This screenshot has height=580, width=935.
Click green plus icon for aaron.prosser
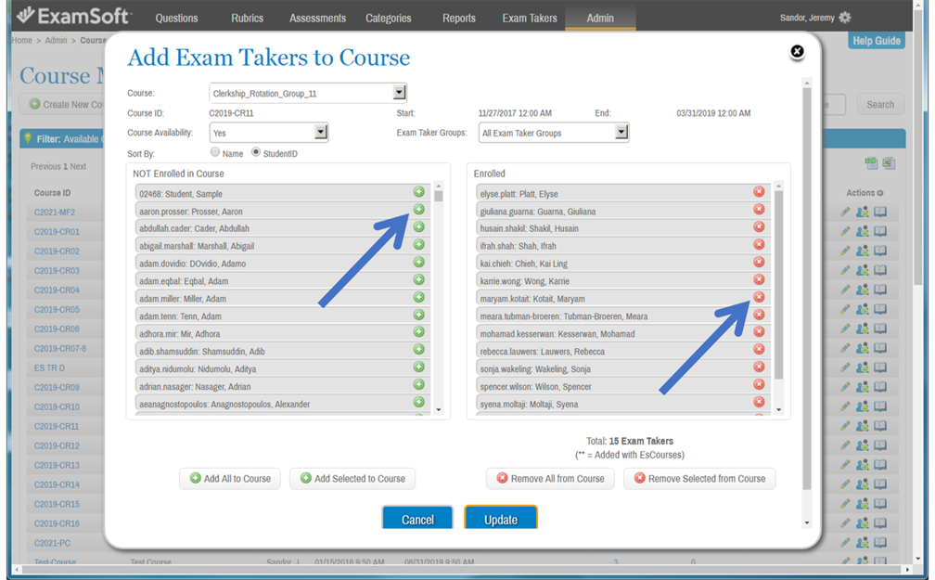(x=418, y=210)
